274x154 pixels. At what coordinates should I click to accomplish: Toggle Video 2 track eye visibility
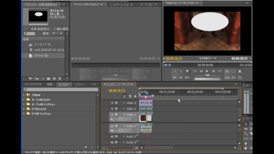(x=112, y=109)
